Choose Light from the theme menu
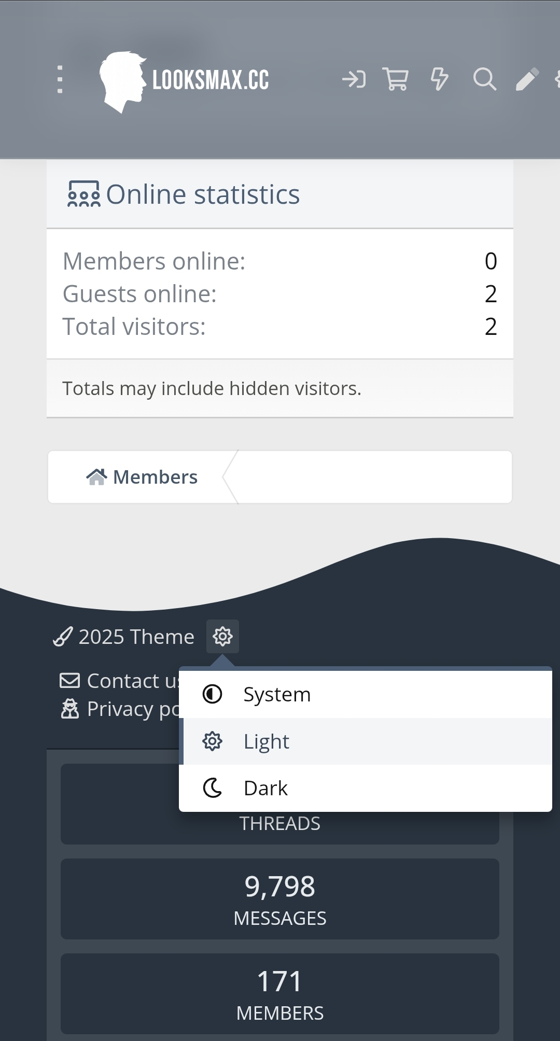The height and width of the screenshot is (1041, 560). pos(266,741)
